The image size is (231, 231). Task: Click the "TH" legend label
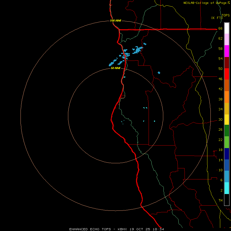coord(220,200)
